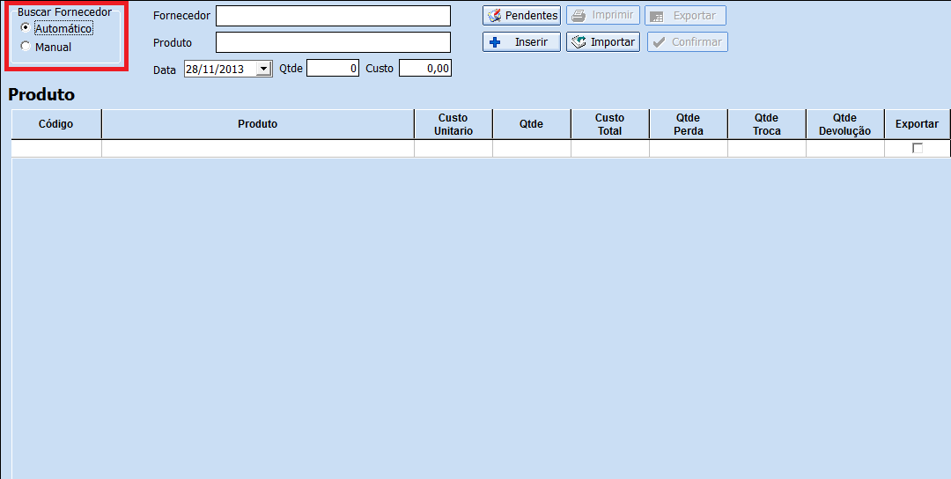Focus the Fornecedor text field

(333, 16)
